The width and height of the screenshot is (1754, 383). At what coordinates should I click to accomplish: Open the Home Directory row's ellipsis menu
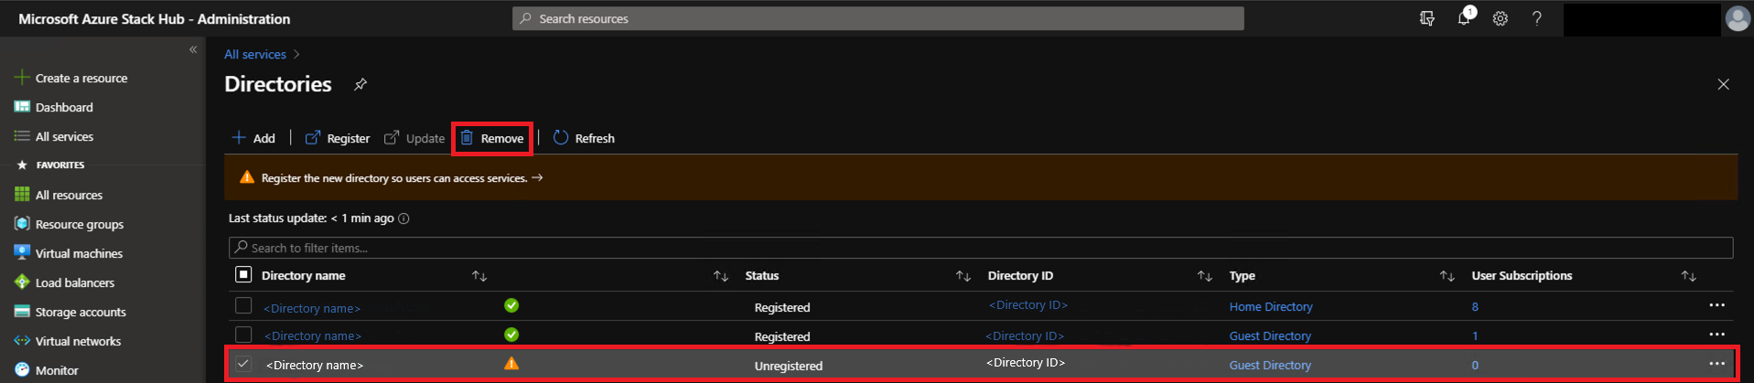pos(1716,305)
